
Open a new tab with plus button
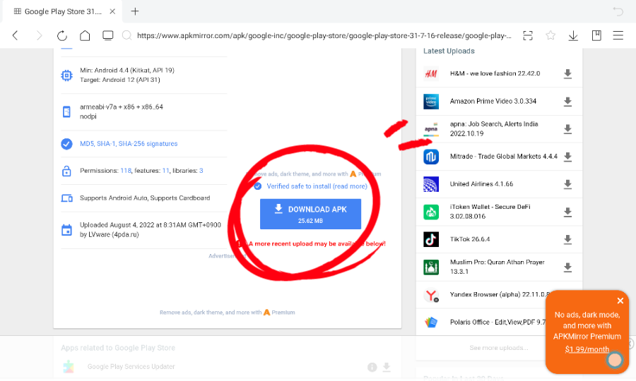click(x=135, y=11)
